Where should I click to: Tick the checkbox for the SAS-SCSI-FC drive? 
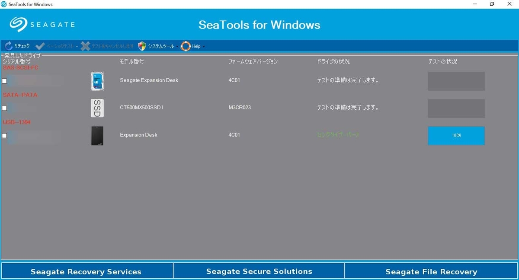[4, 81]
